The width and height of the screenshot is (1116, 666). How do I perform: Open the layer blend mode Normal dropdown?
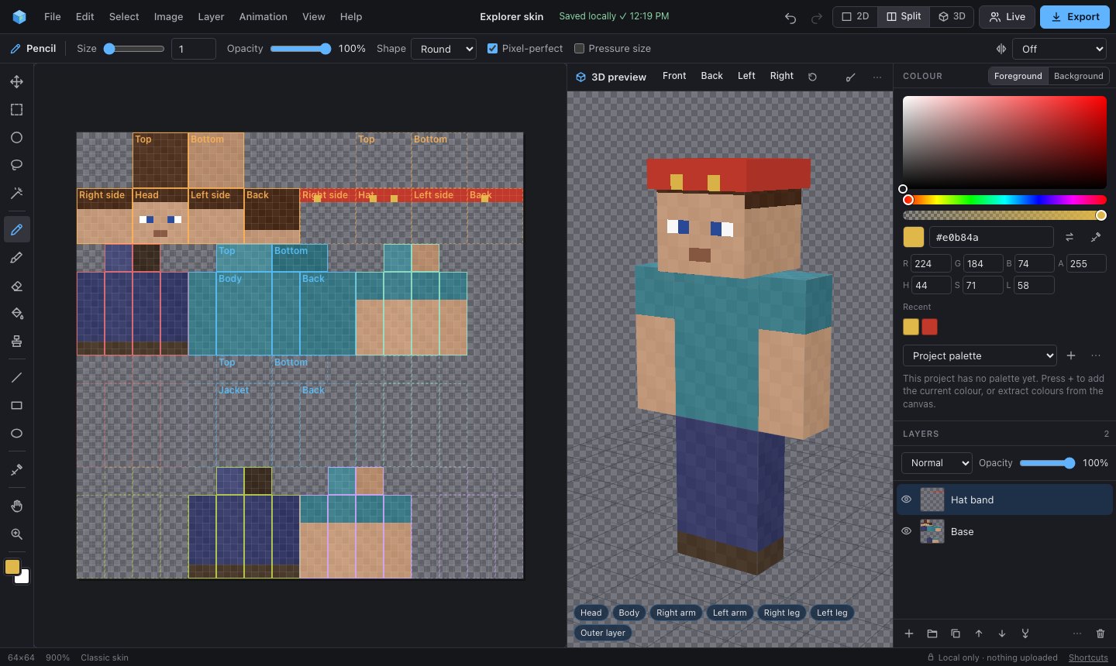pos(937,463)
